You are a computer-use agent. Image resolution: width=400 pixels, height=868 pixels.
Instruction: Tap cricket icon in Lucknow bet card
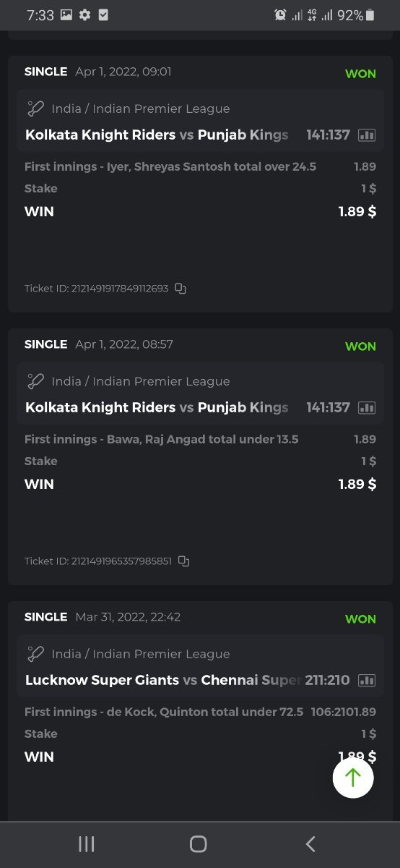click(35, 655)
